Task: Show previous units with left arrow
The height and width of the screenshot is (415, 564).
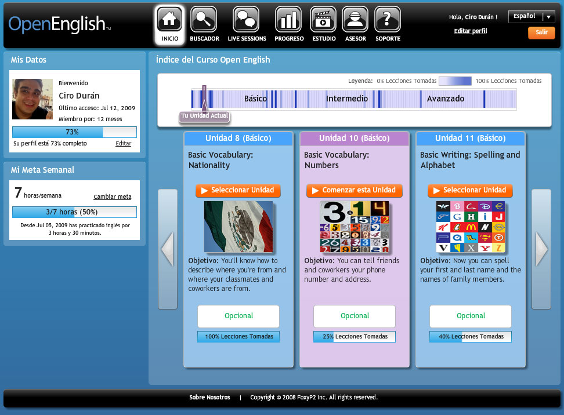Action: point(168,249)
